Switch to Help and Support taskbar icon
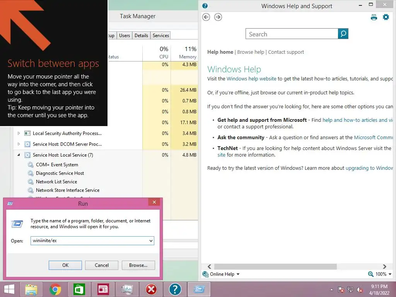 coord(175,289)
